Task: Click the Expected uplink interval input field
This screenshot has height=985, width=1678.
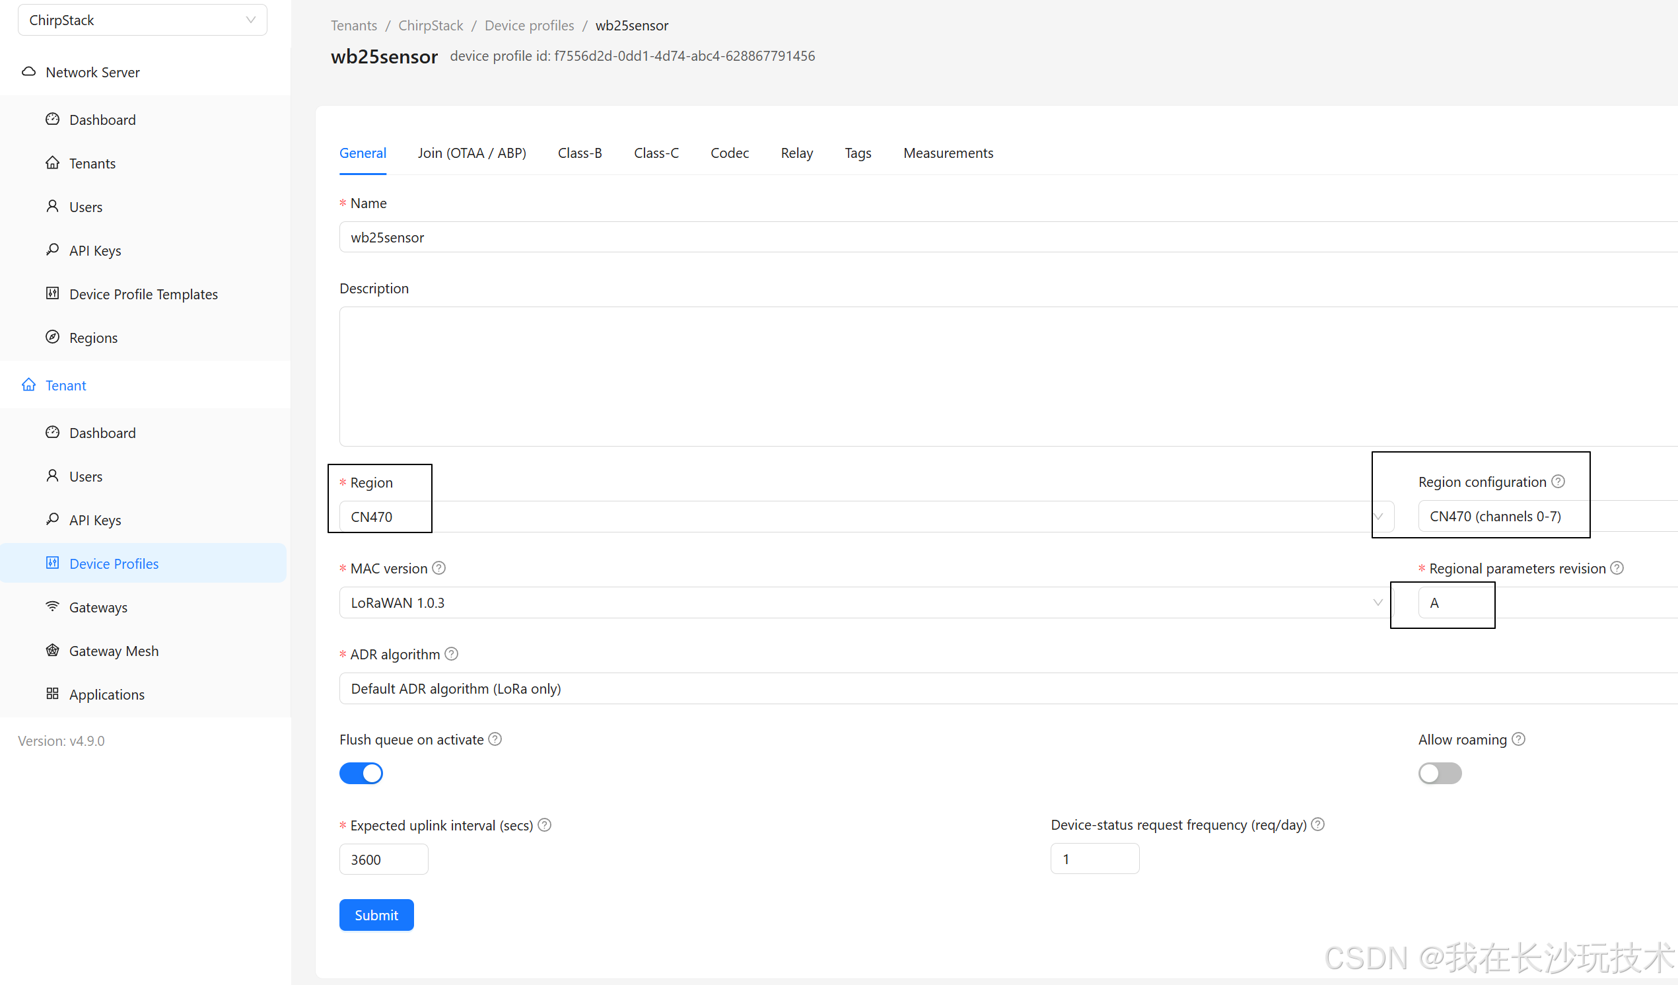Action: pos(384,859)
